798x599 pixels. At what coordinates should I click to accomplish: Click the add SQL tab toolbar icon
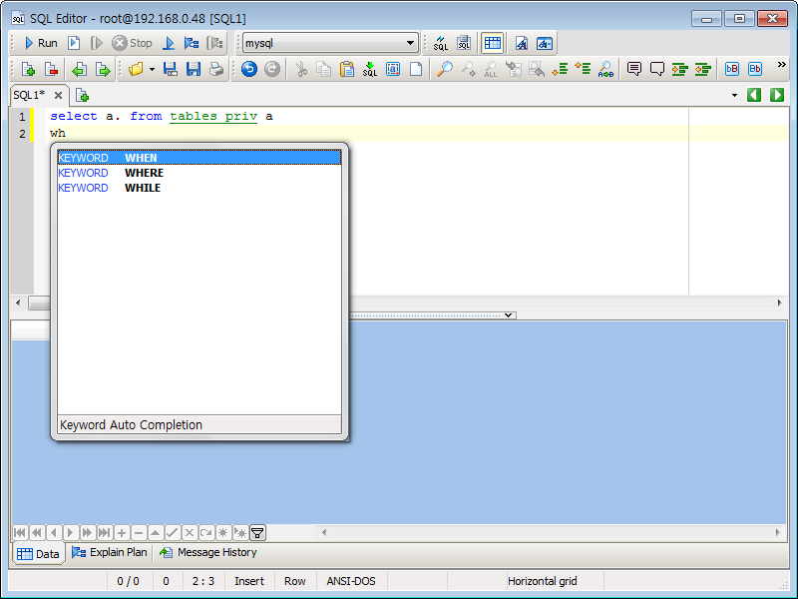point(29,69)
